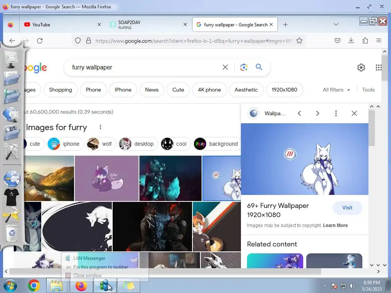Filter images by the cool chip

click(176, 144)
